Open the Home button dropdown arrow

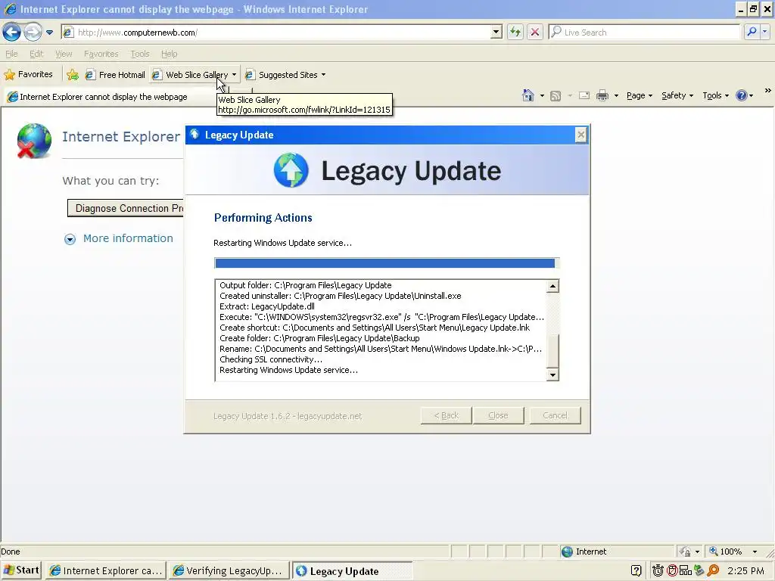[542, 96]
